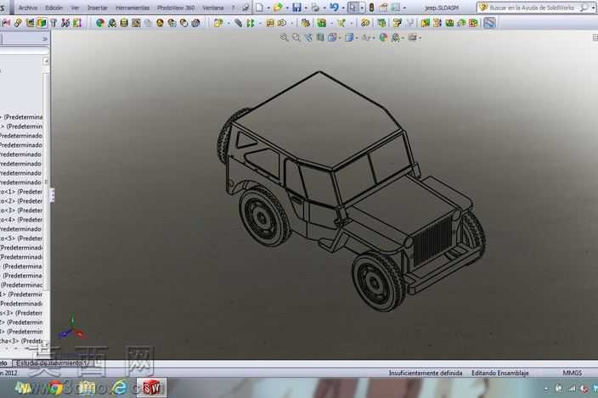
Task: Click the Edit Appearance sphere above viewport
Action: 383,37
